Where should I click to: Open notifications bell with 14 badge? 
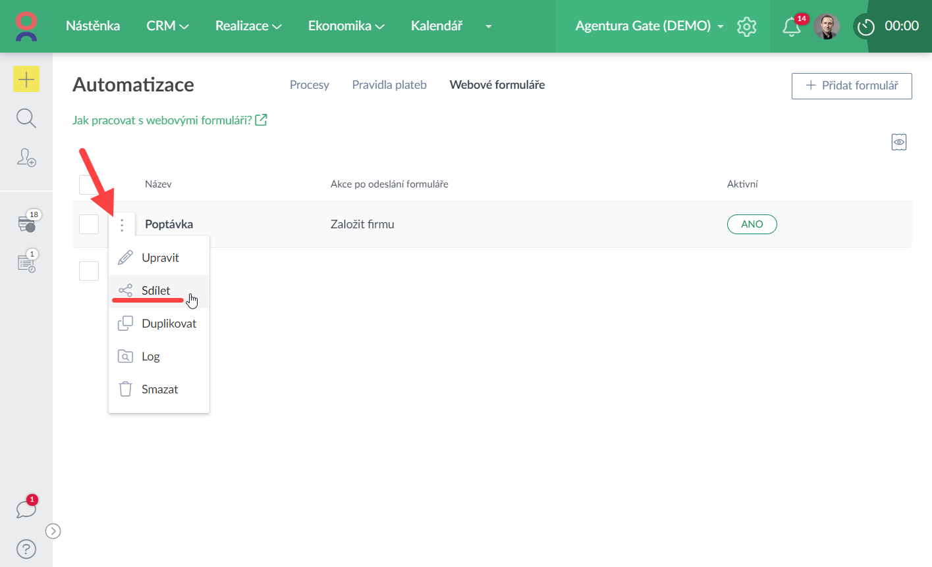coord(791,27)
